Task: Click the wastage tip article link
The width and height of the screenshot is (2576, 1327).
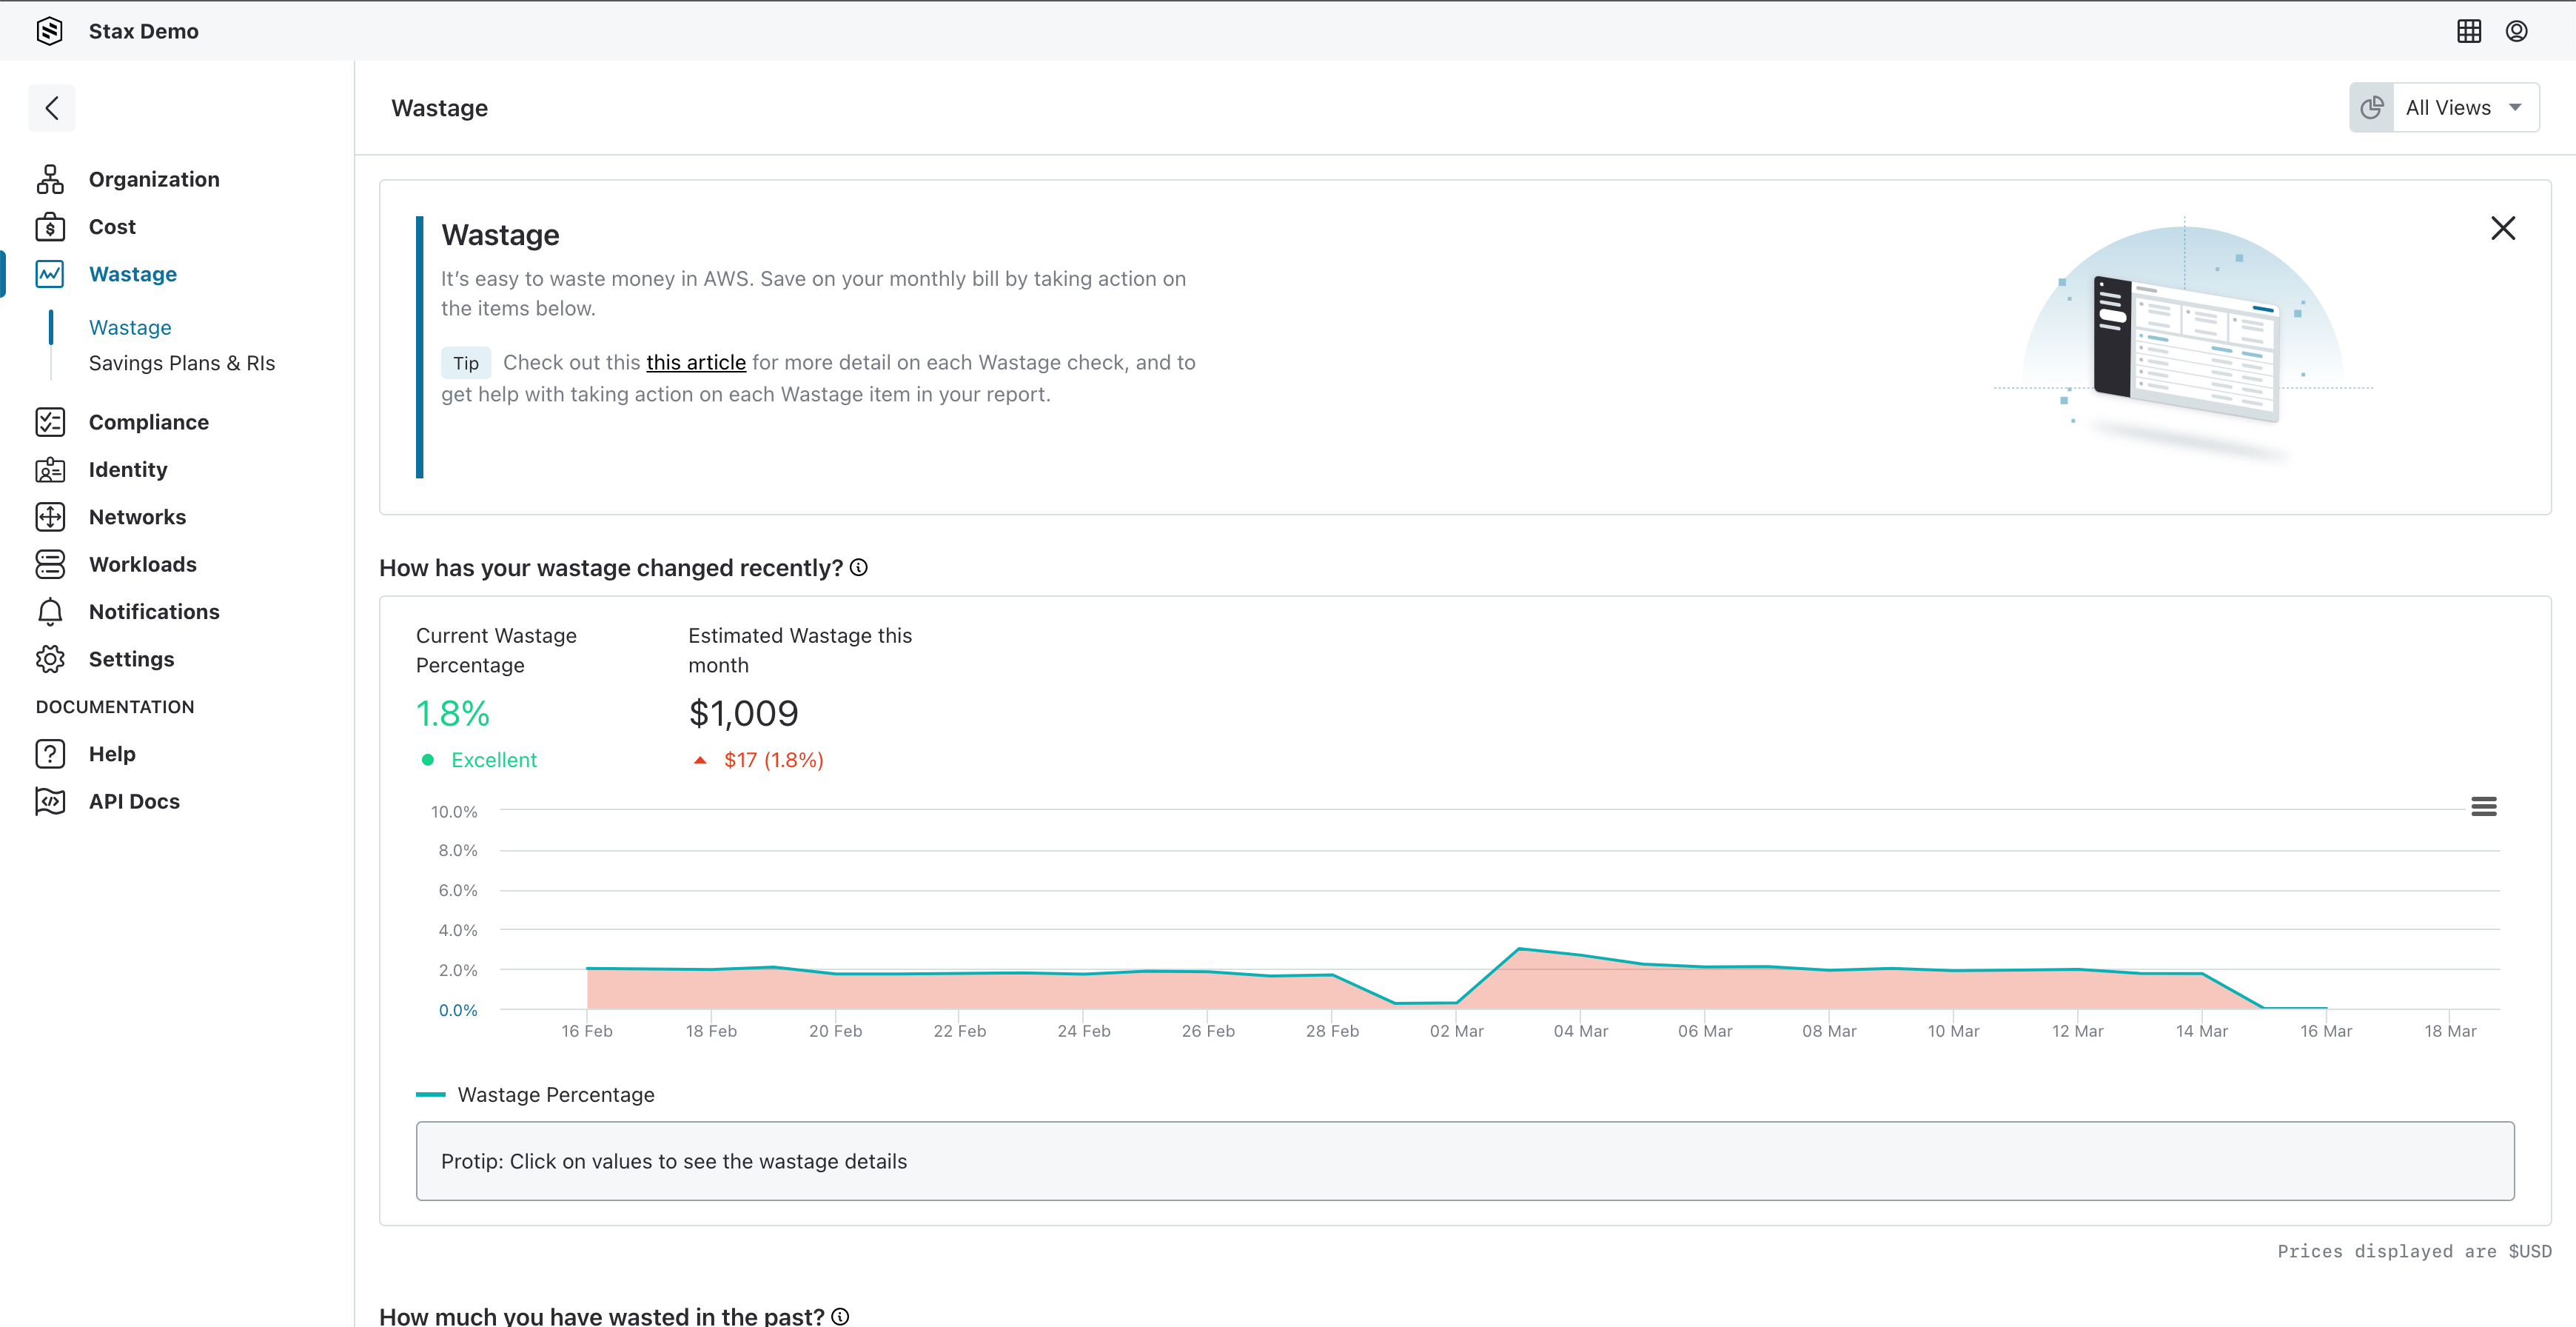Action: (x=695, y=361)
